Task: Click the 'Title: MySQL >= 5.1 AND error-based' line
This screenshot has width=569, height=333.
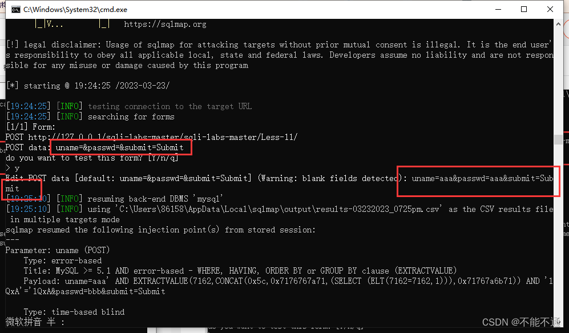Action: (x=240, y=271)
